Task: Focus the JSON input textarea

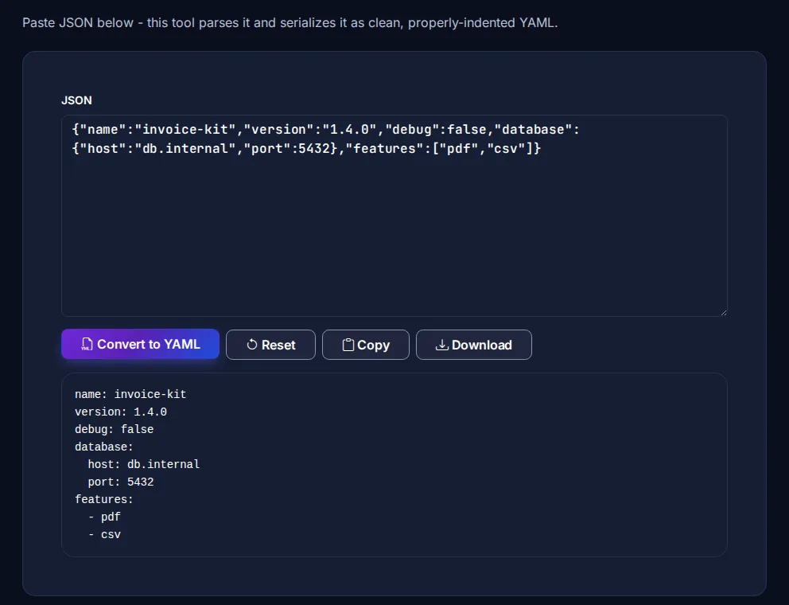Action: tap(394, 216)
